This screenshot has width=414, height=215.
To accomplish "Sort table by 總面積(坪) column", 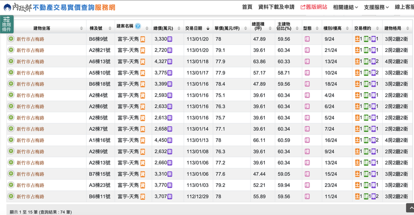I will click(x=270, y=28).
